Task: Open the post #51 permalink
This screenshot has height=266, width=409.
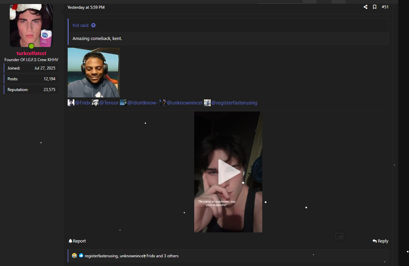Action: pos(385,7)
